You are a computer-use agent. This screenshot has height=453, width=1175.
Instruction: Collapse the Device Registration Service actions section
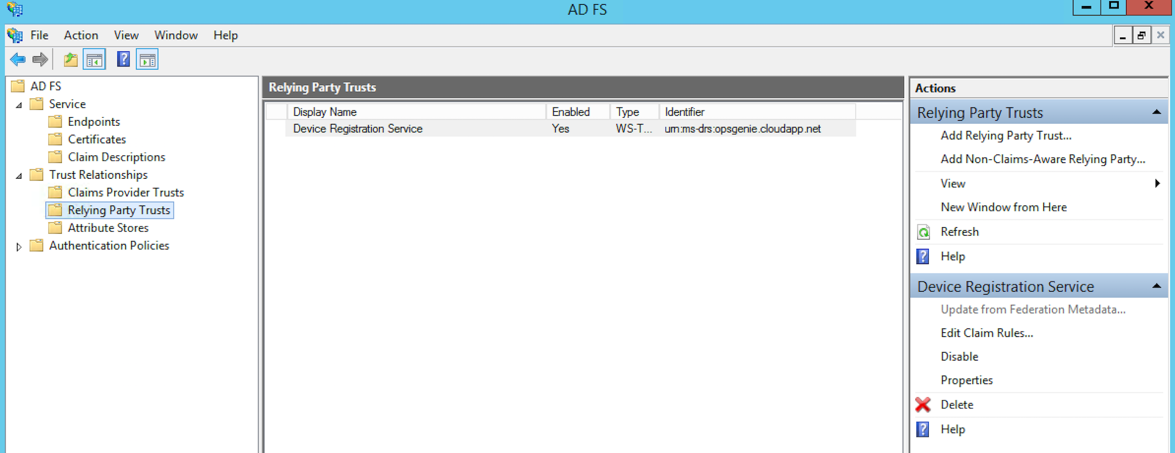[x=1156, y=286]
